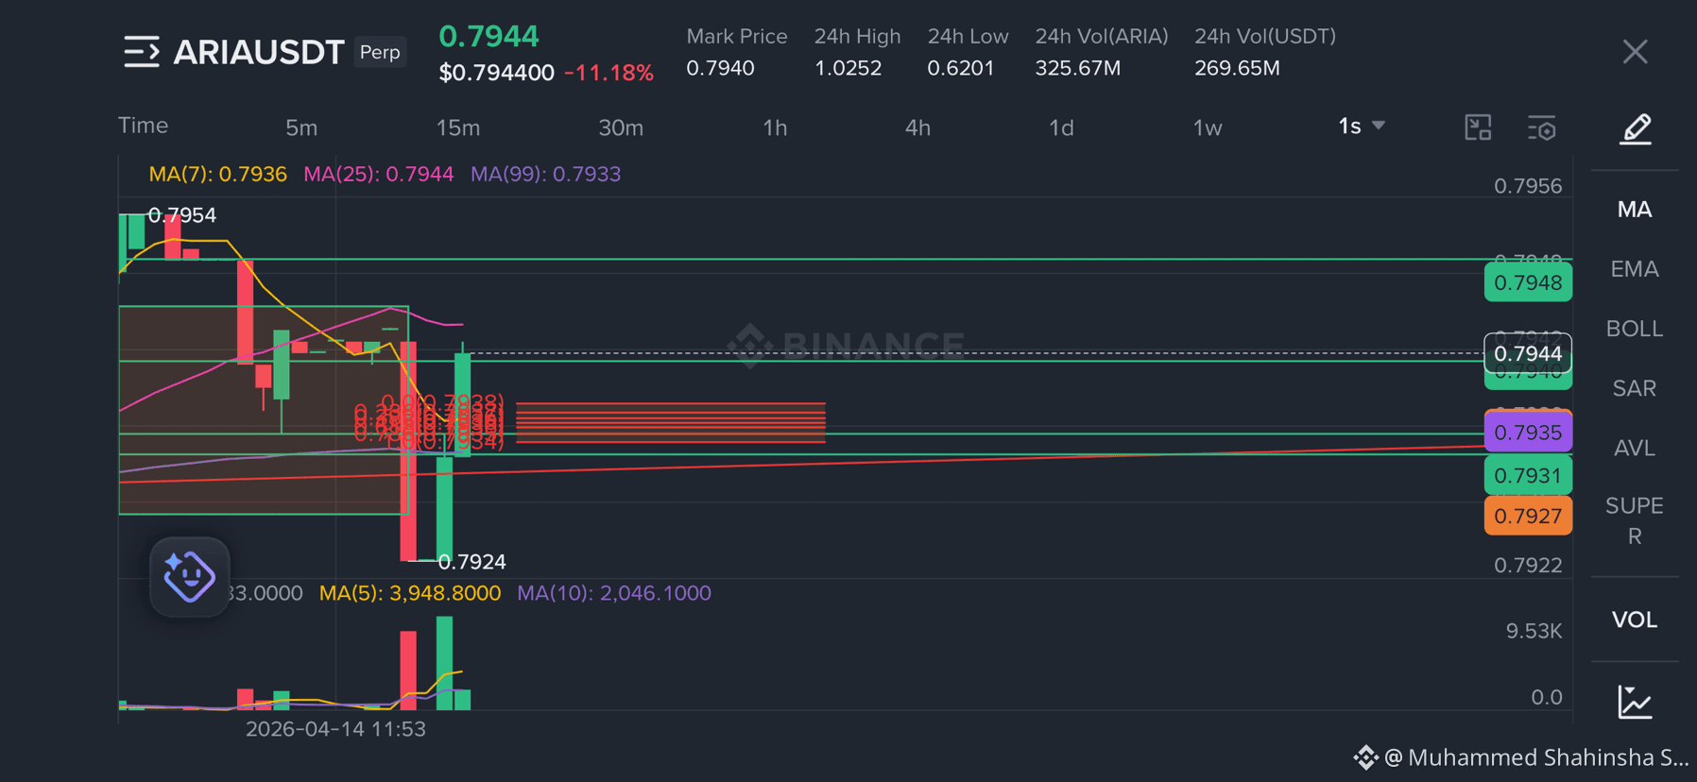1697x782 pixels.
Task: Open the indicator chart line icon
Action: [x=1635, y=702]
